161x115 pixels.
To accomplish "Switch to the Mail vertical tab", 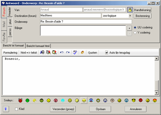I will point(4,24).
